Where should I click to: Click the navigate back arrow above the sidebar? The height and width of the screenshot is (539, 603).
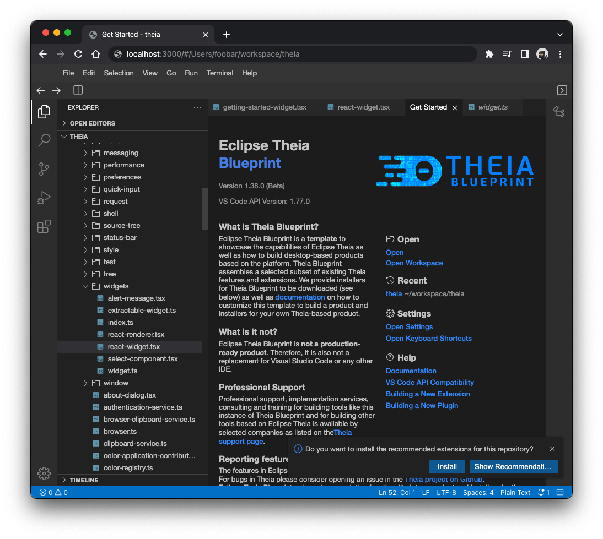(x=40, y=90)
